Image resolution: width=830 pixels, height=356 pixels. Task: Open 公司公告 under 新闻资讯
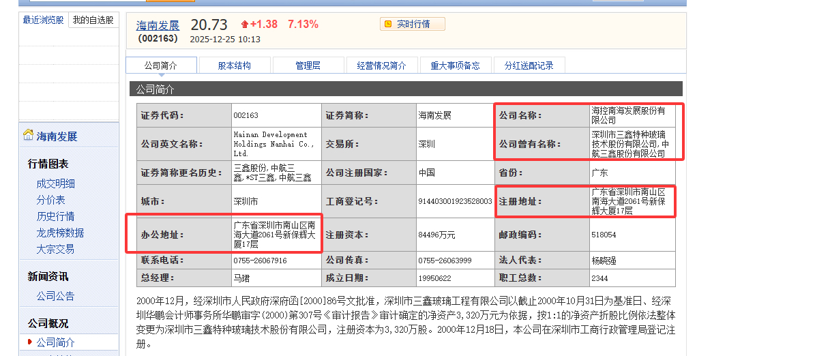click(56, 296)
